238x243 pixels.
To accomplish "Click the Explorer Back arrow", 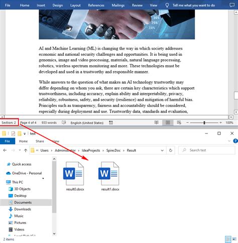I will click(x=5, y=150).
